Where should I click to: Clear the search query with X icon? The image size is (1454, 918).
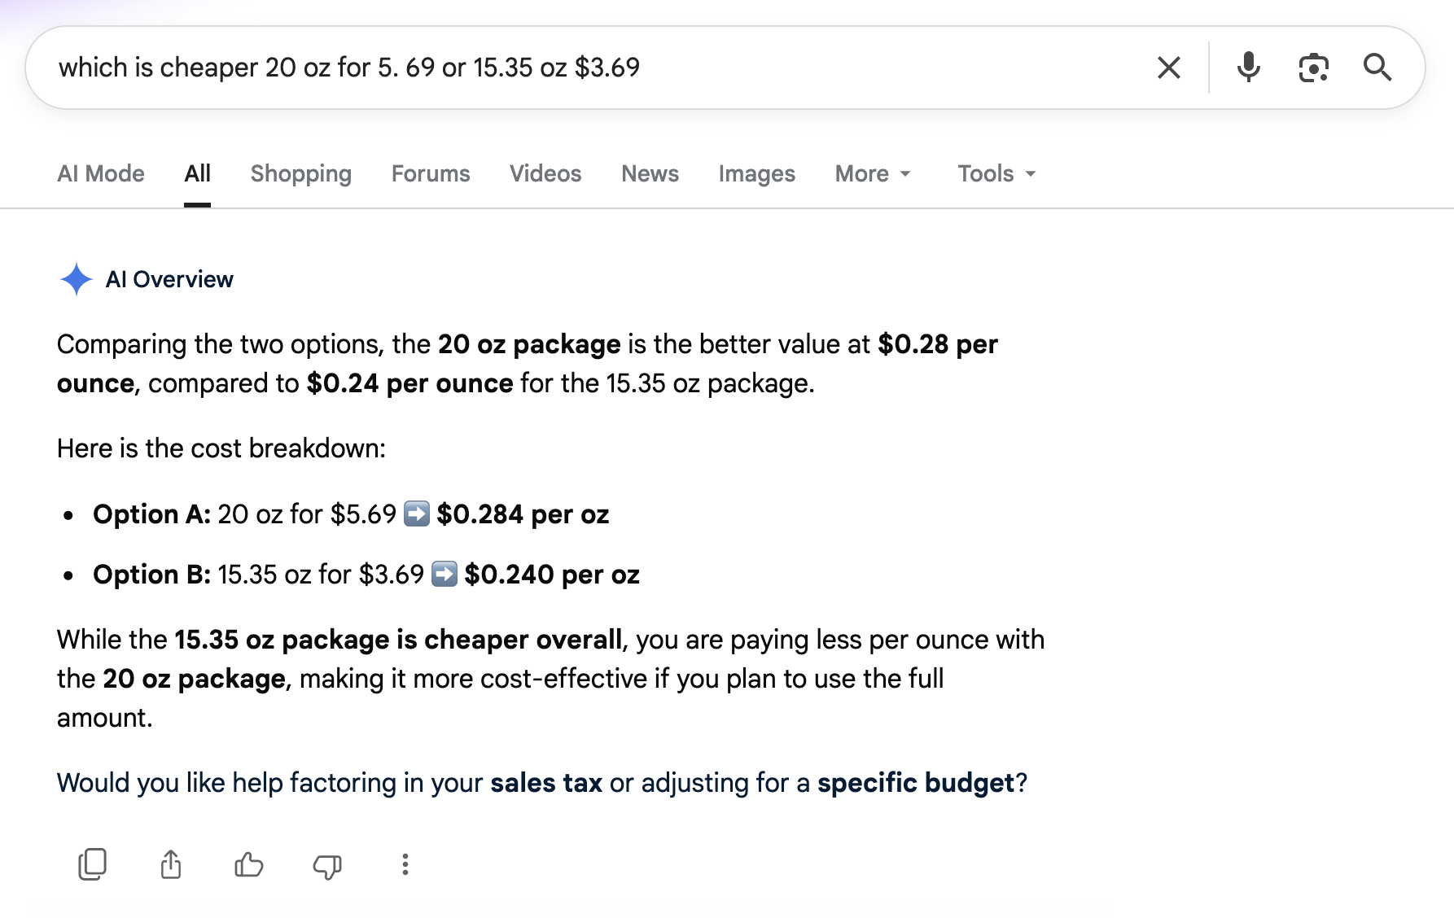(x=1169, y=68)
